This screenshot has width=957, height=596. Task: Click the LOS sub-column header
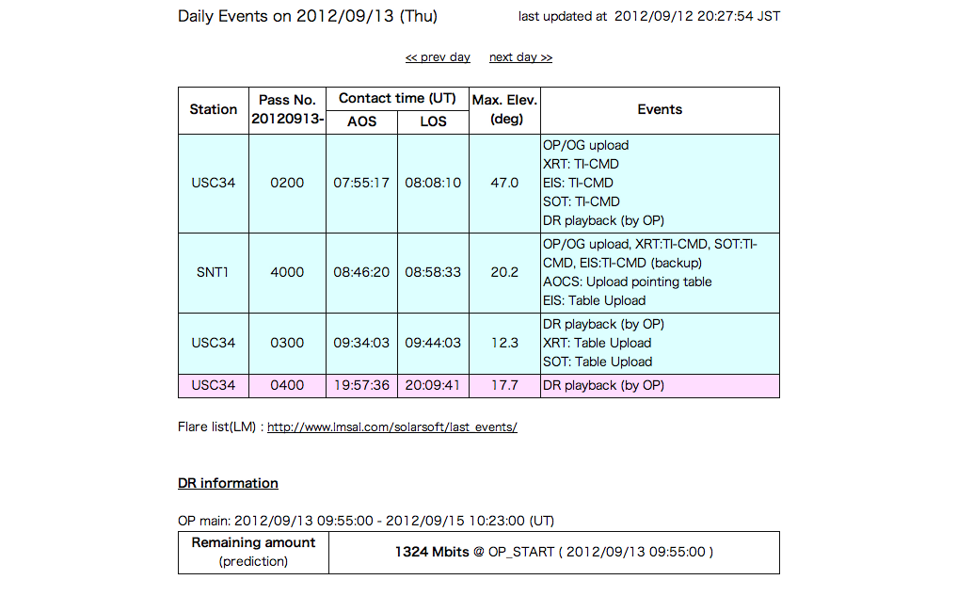[433, 122]
